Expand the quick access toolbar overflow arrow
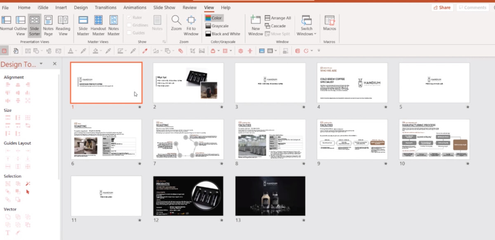Screen dimensions: 495x240 [318, 50]
